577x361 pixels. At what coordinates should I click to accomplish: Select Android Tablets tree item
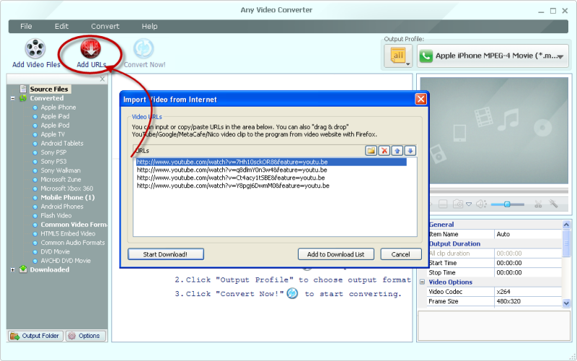click(x=62, y=143)
